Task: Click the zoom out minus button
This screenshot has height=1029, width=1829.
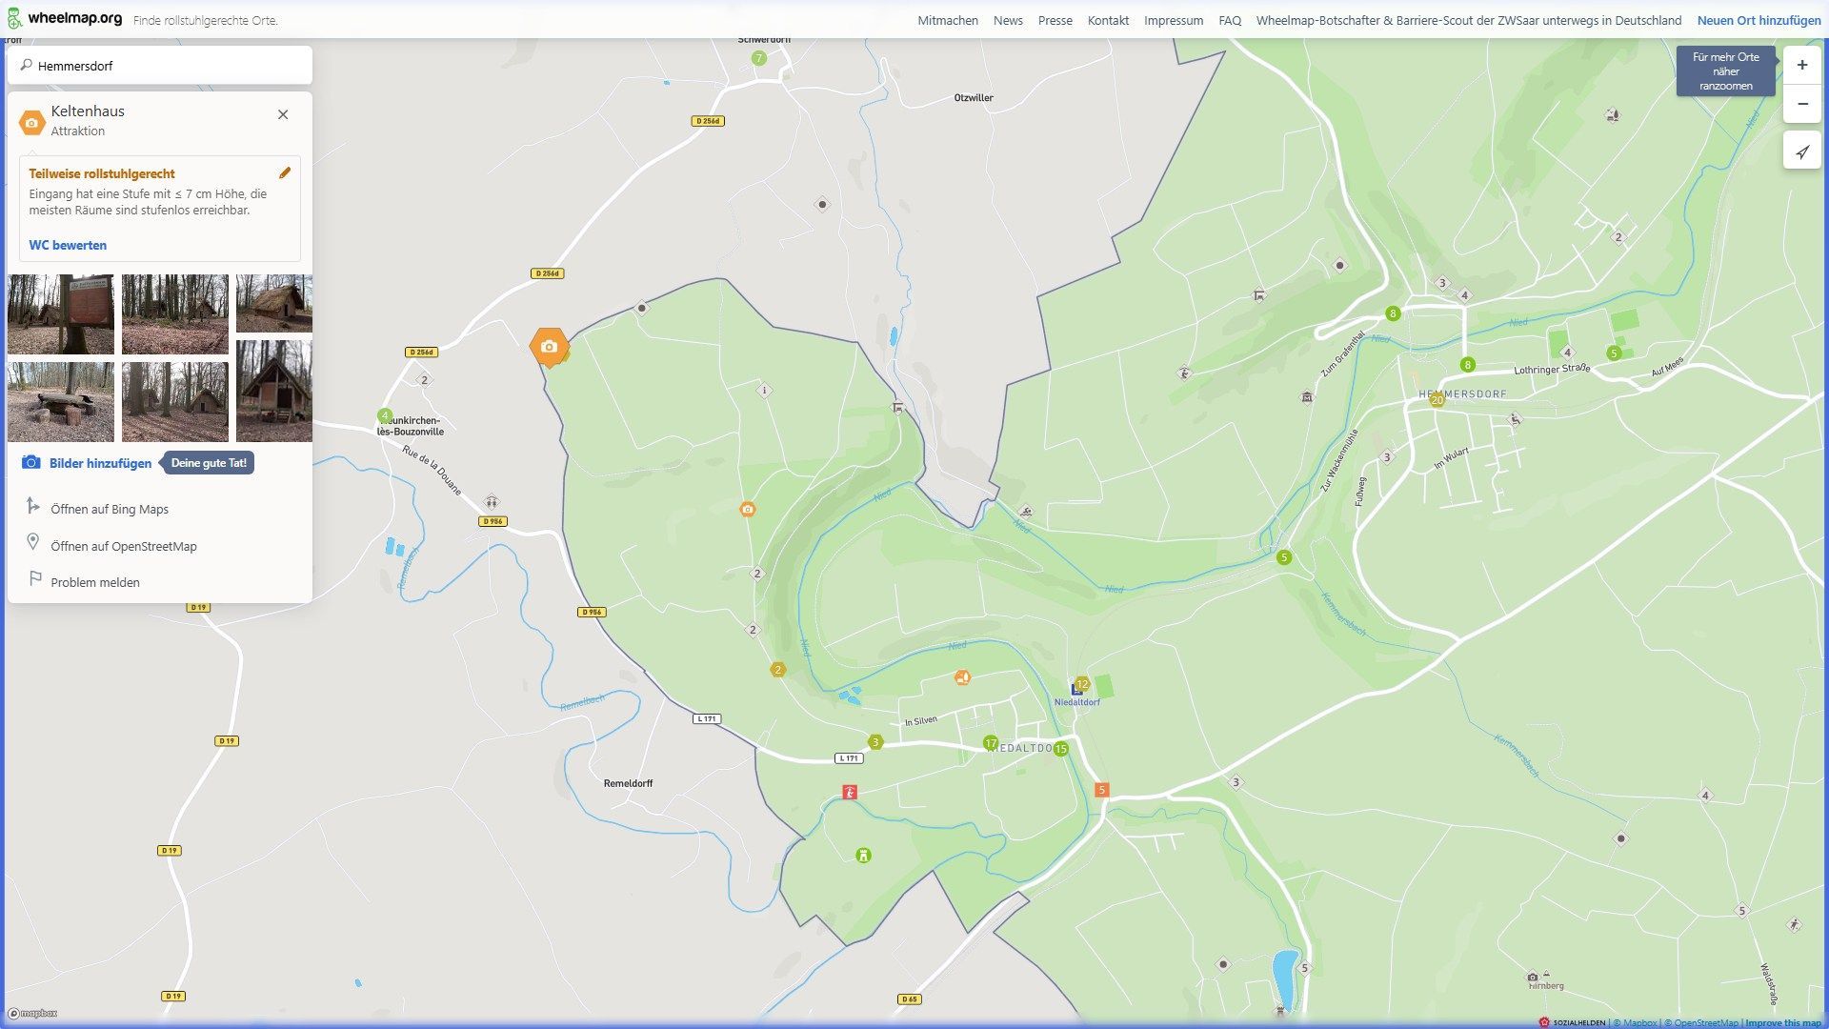Action: coord(1801,104)
